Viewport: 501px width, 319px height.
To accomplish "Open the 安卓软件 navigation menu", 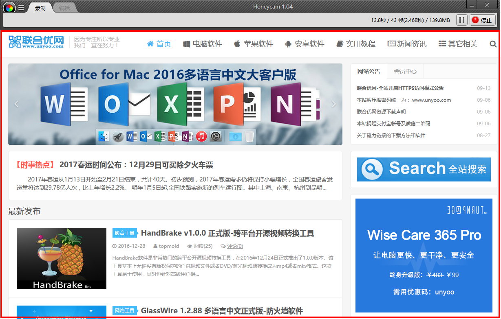I will tap(305, 44).
